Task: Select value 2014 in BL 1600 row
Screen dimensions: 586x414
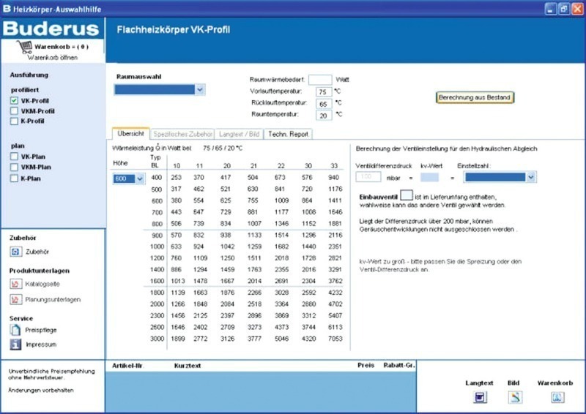Action: pyautogui.click(x=254, y=281)
